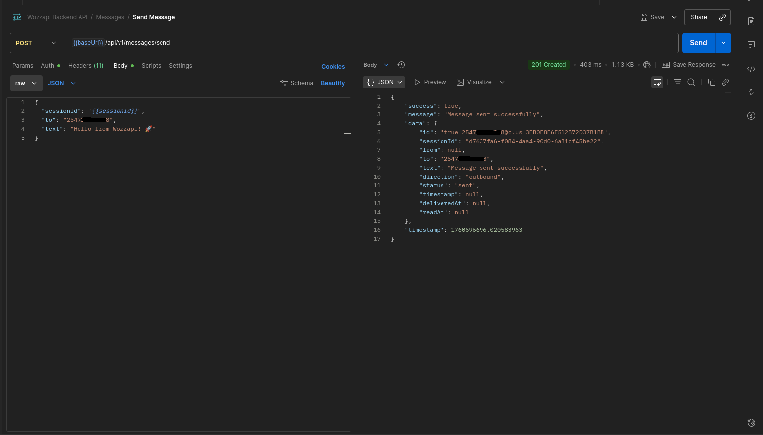
Task: Click the network globe lock icon
Action: tap(647, 65)
